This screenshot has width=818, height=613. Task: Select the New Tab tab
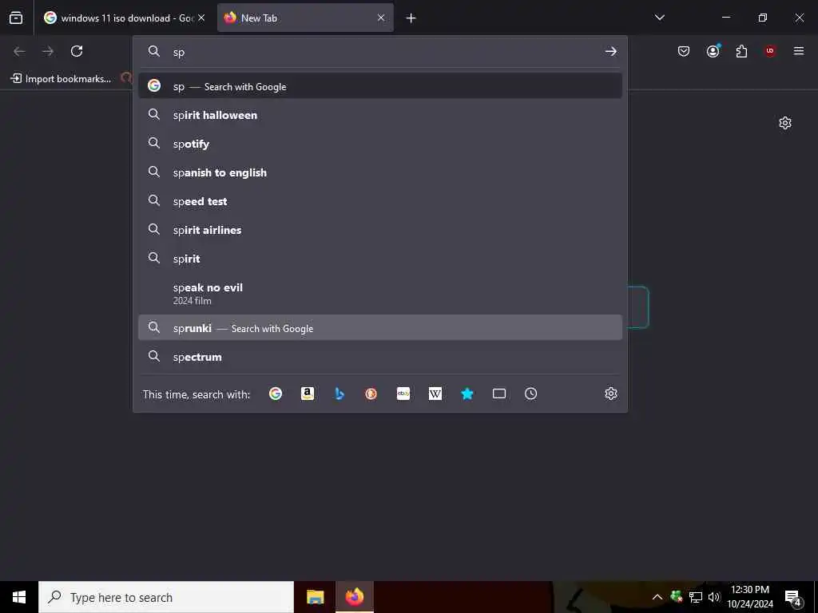(x=305, y=18)
